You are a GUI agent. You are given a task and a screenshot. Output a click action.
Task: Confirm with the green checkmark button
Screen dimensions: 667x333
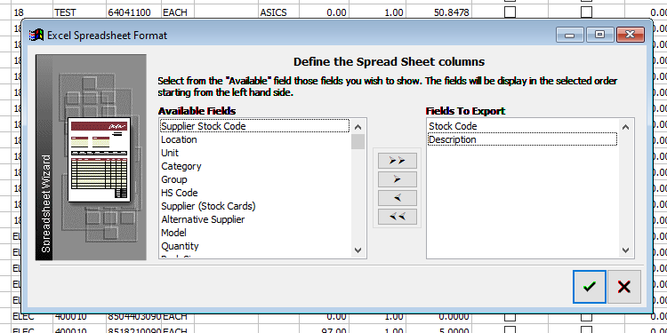point(589,287)
